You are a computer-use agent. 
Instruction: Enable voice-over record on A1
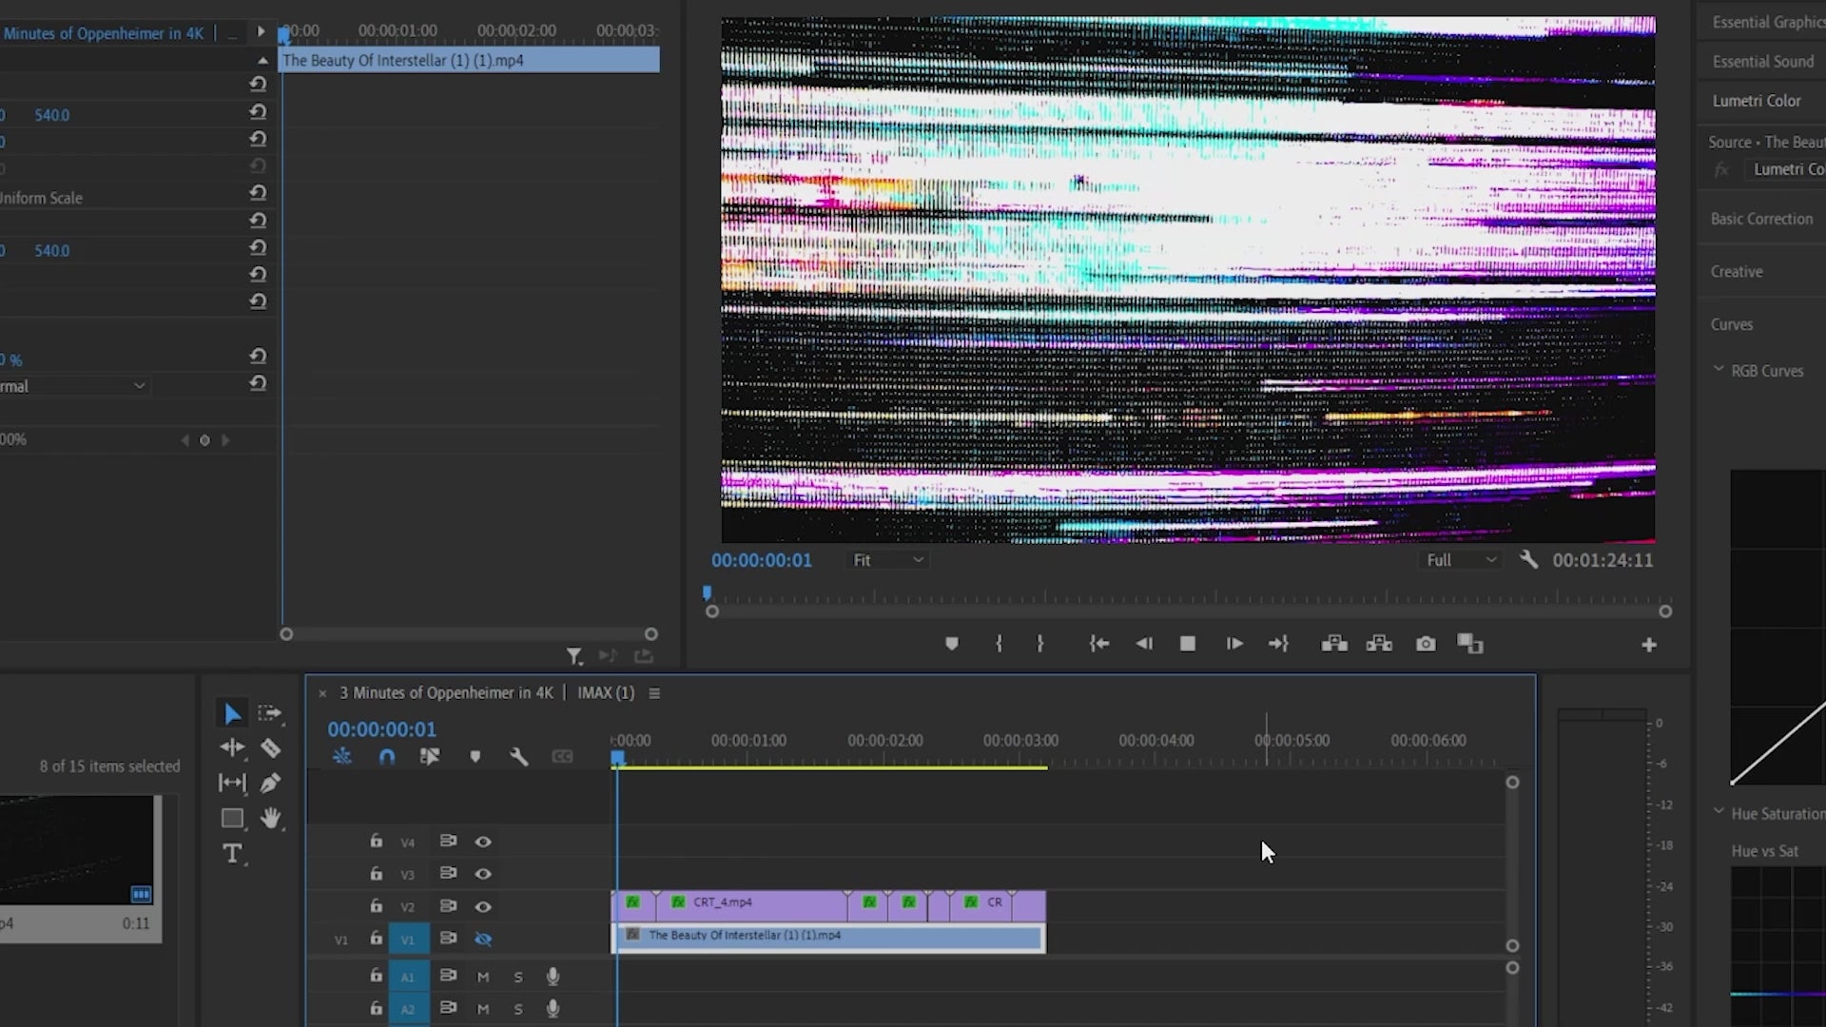553,977
